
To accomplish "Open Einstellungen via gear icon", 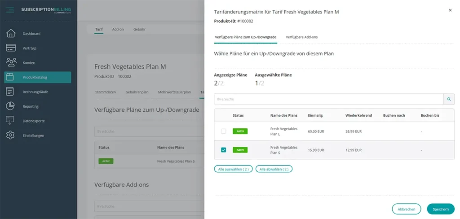I will 10,135.
